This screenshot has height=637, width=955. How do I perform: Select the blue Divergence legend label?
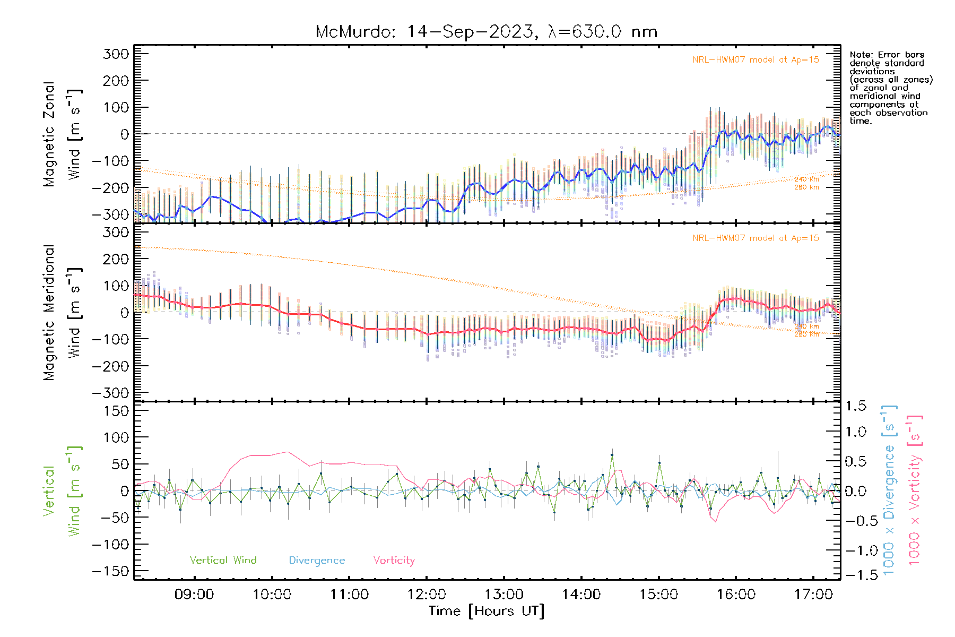click(x=317, y=560)
